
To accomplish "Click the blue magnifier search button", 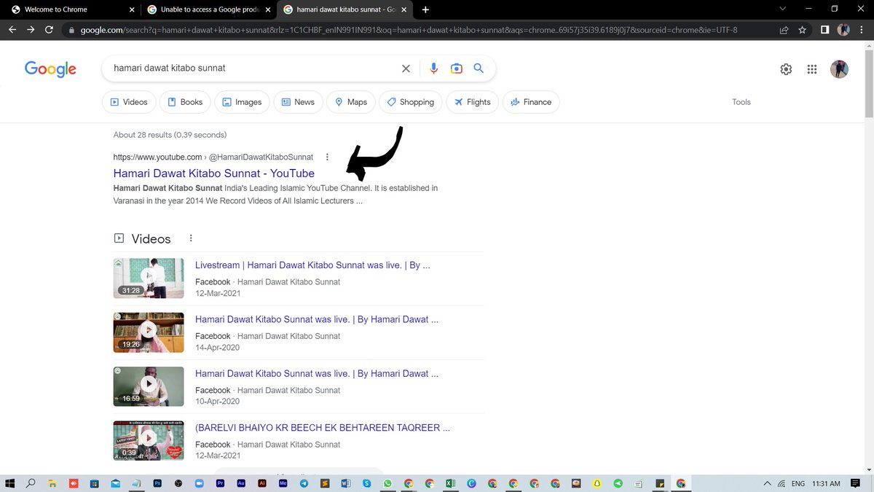I will pos(479,69).
